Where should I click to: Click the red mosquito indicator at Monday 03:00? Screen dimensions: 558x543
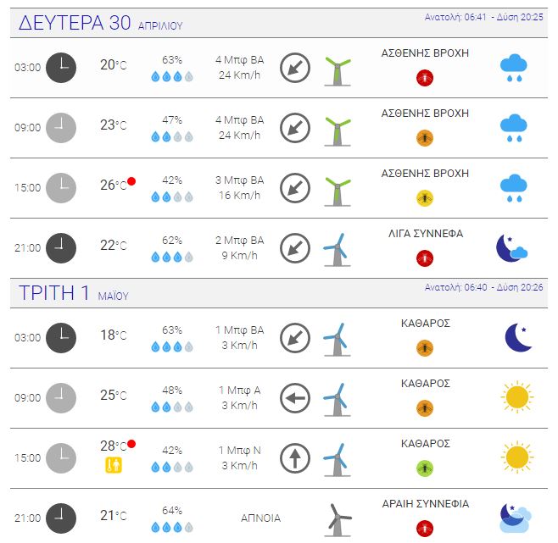425,78
